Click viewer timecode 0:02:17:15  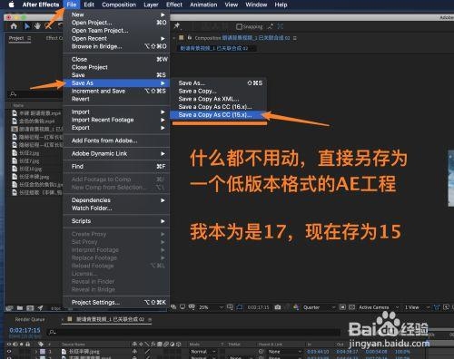(258, 307)
